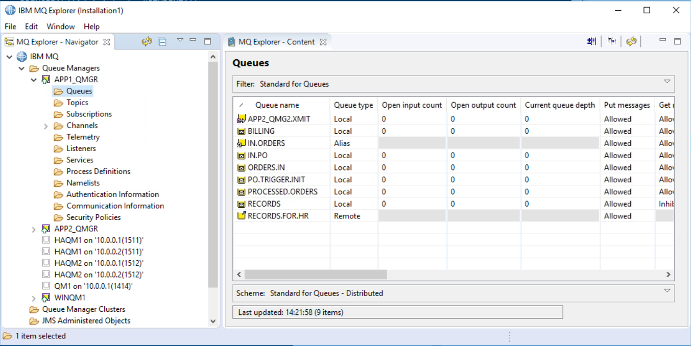
Task: Select the Telemetry folder
Action: (77, 137)
